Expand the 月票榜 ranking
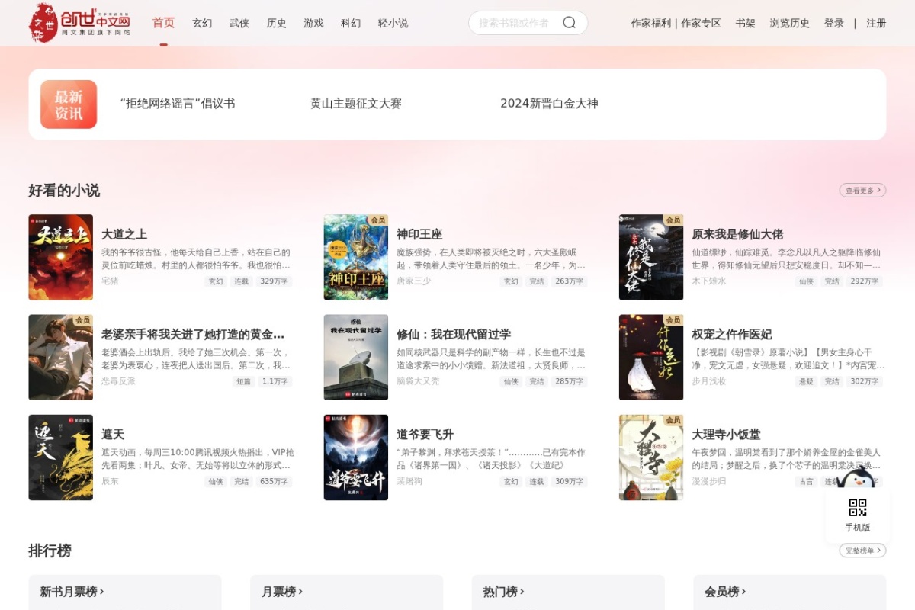915x610 pixels. (x=282, y=592)
